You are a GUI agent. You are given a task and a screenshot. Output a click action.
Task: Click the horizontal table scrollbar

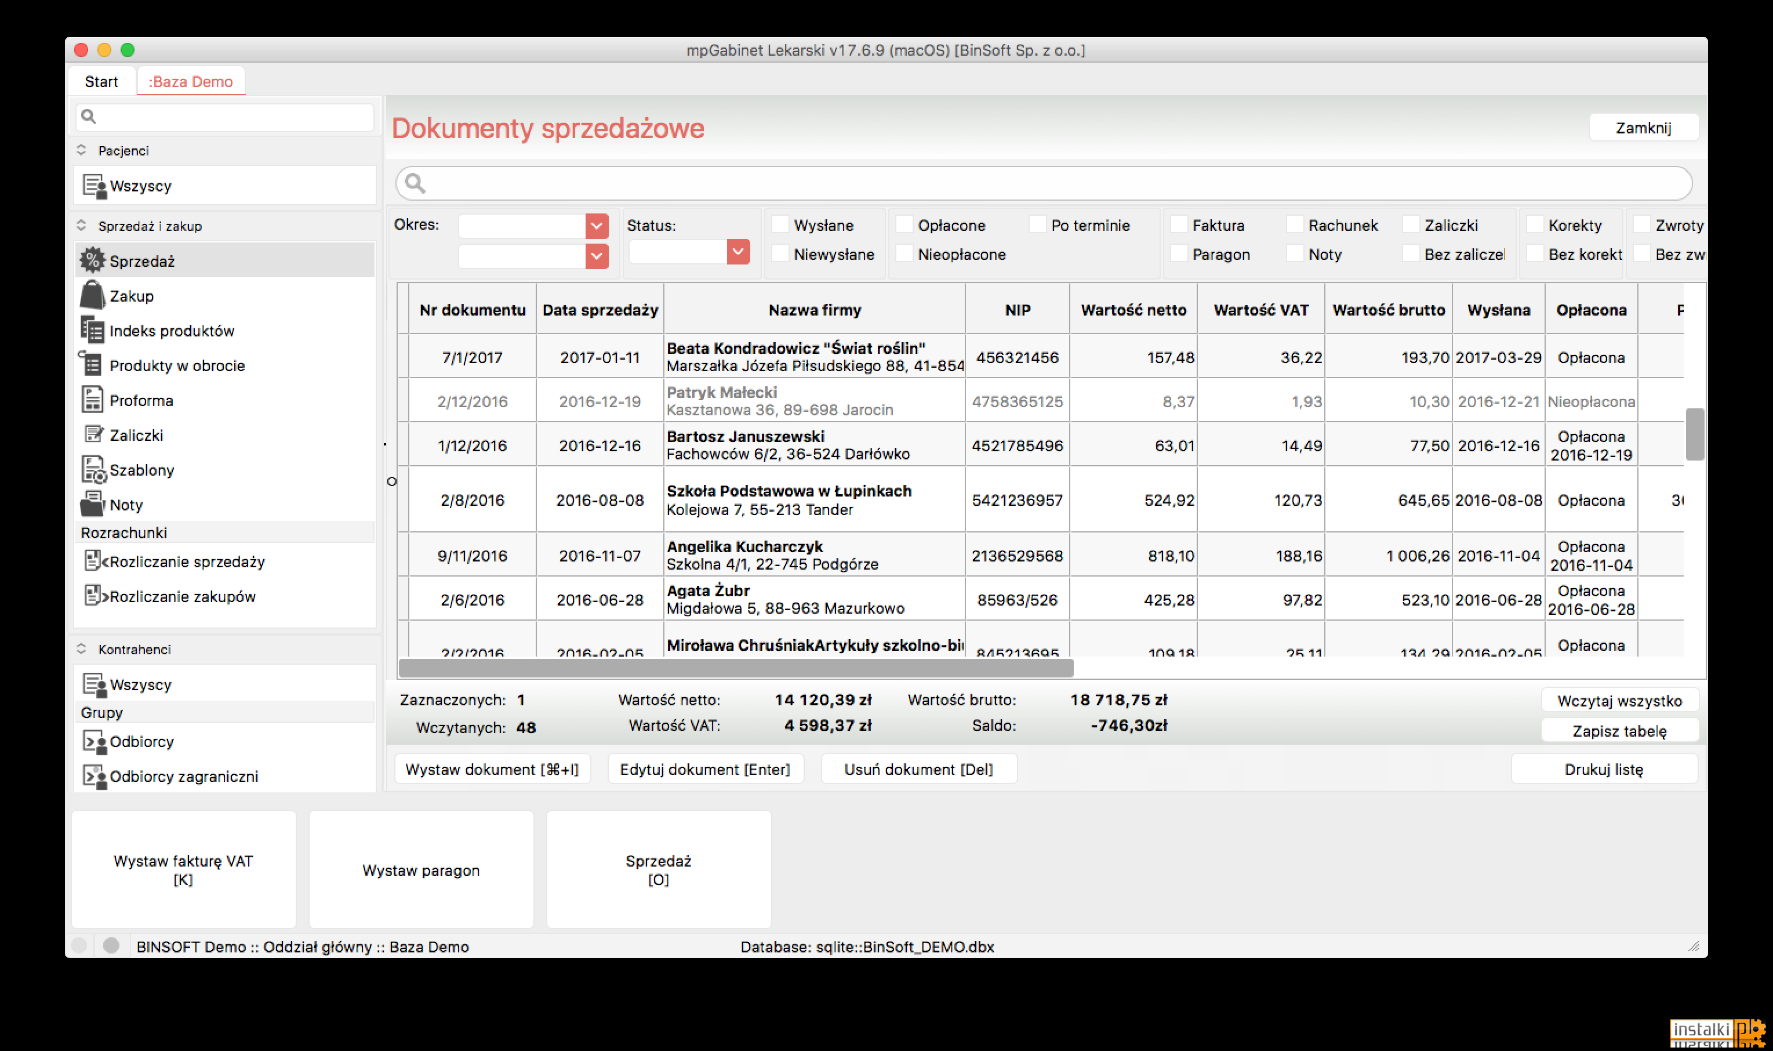736,667
